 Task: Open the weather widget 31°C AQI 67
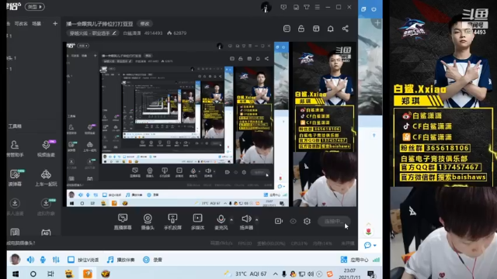coord(245,274)
